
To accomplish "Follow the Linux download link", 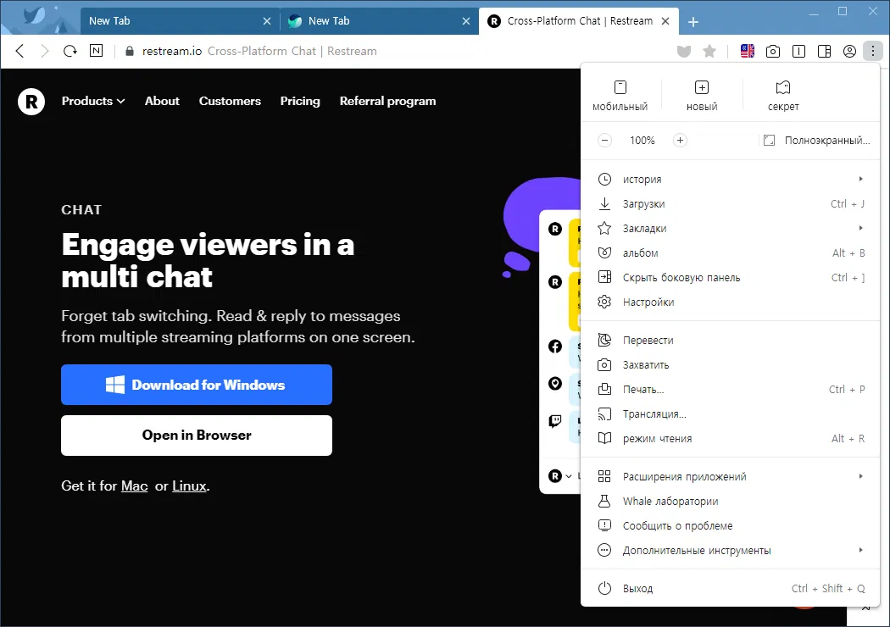I will (189, 486).
